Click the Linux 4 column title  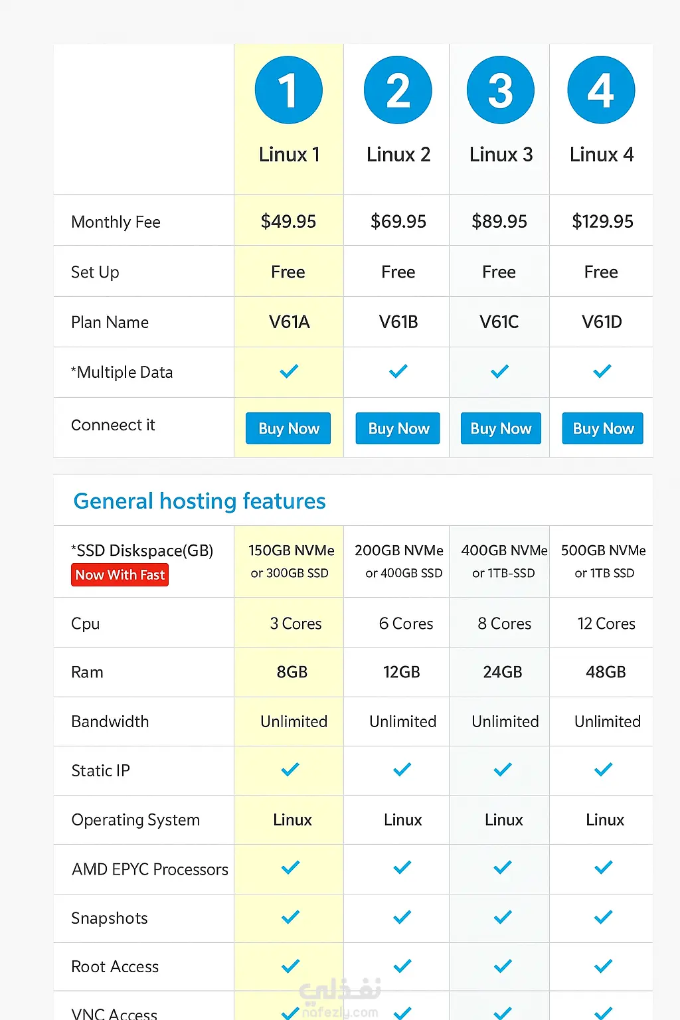[x=601, y=155]
